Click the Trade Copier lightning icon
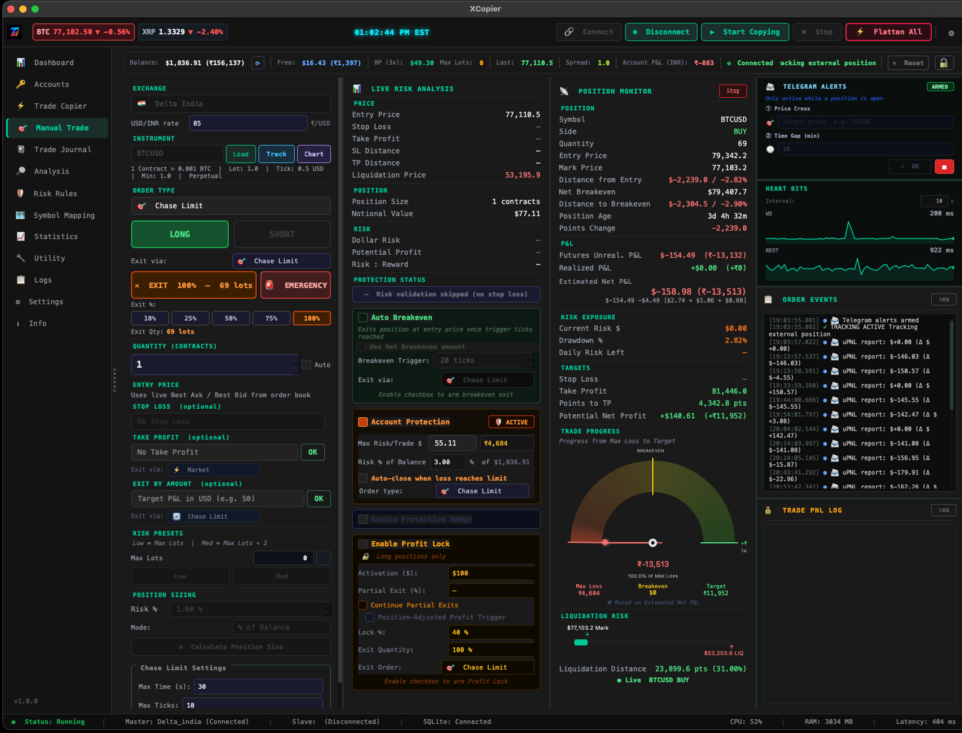Viewport: 962px width, 733px height. point(21,106)
